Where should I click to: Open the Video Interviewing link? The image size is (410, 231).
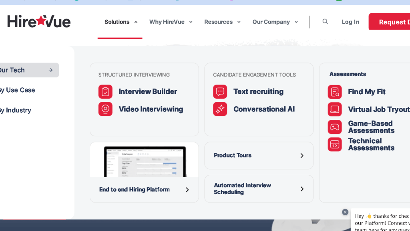(x=151, y=109)
